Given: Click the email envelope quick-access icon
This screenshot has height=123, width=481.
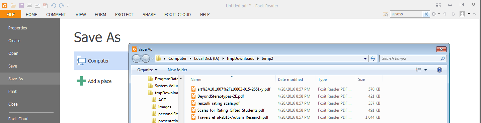Looking at the screenshot, I should tap(37, 6).
